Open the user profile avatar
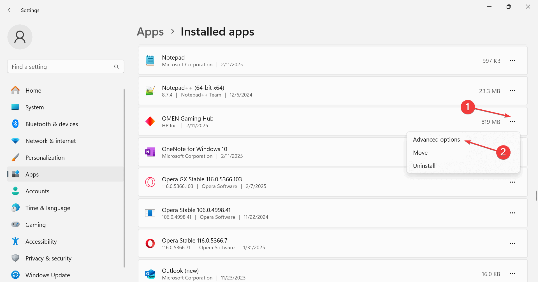 [20, 37]
